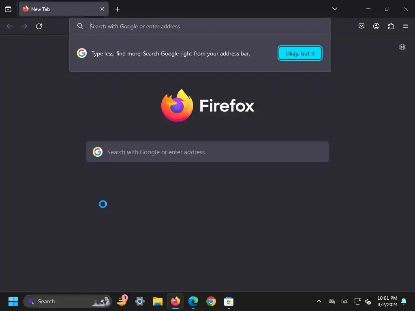Open Settings from the taskbar

click(x=140, y=301)
